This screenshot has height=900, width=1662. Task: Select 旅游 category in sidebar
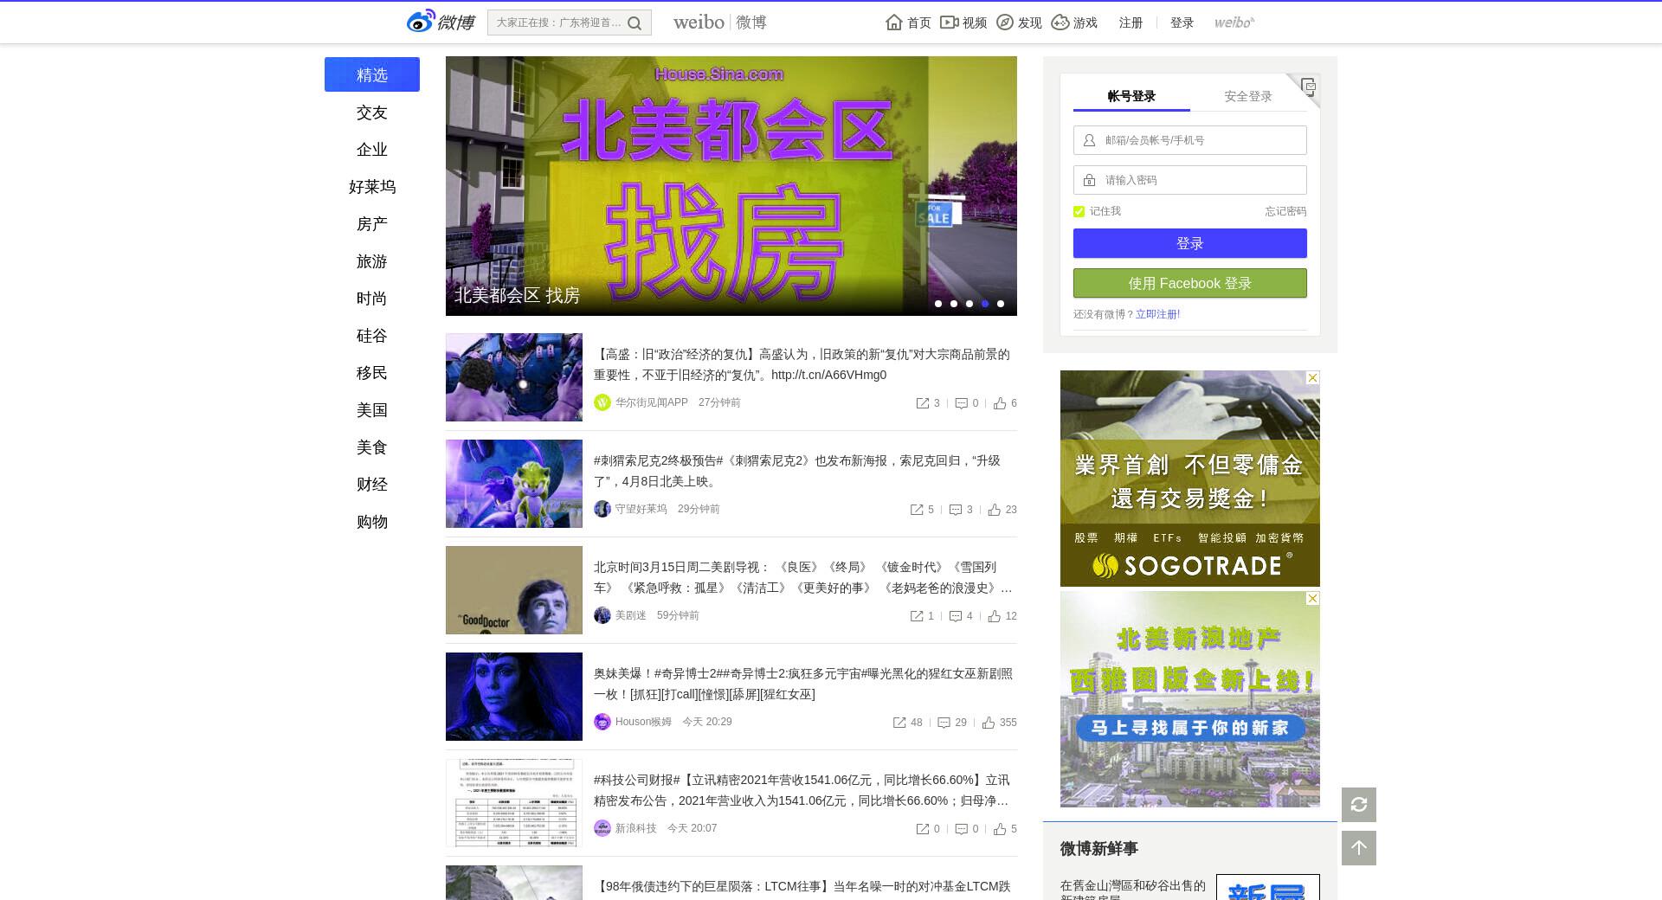tap(372, 261)
